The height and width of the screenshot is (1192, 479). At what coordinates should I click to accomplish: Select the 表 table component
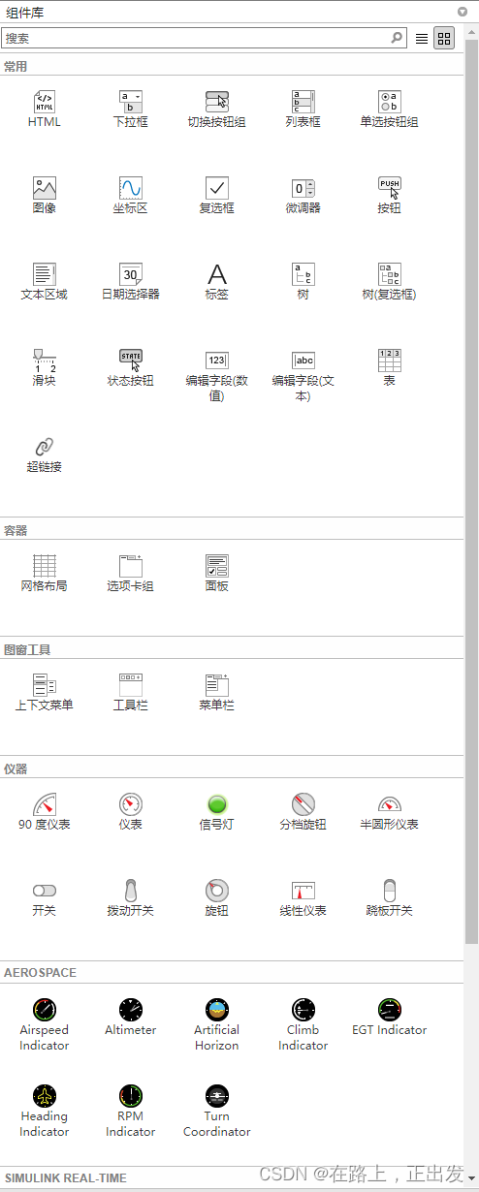tap(389, 361)
